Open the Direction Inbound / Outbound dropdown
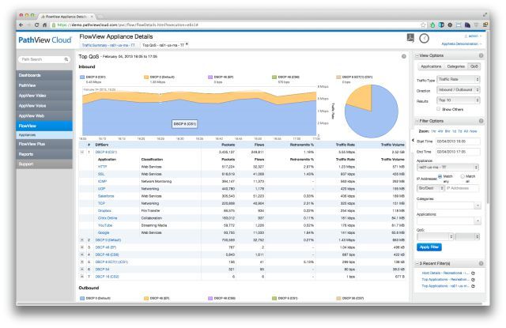Screen dimensions: 506x328 459,89
